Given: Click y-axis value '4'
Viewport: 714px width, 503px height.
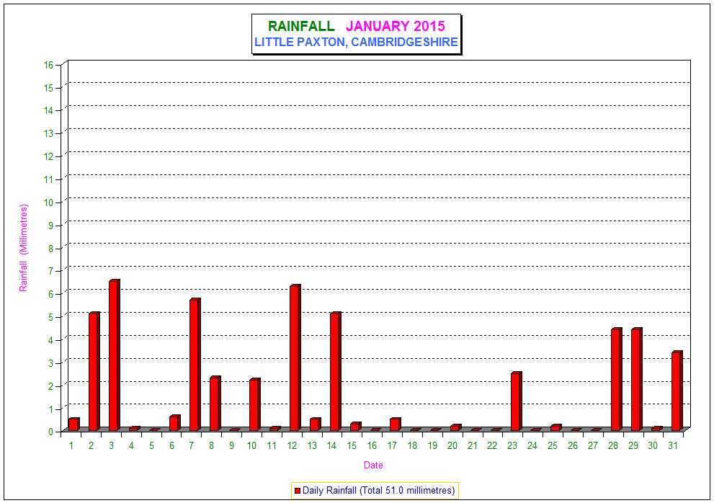Looking at the screenshot, I should click(51, 340).
